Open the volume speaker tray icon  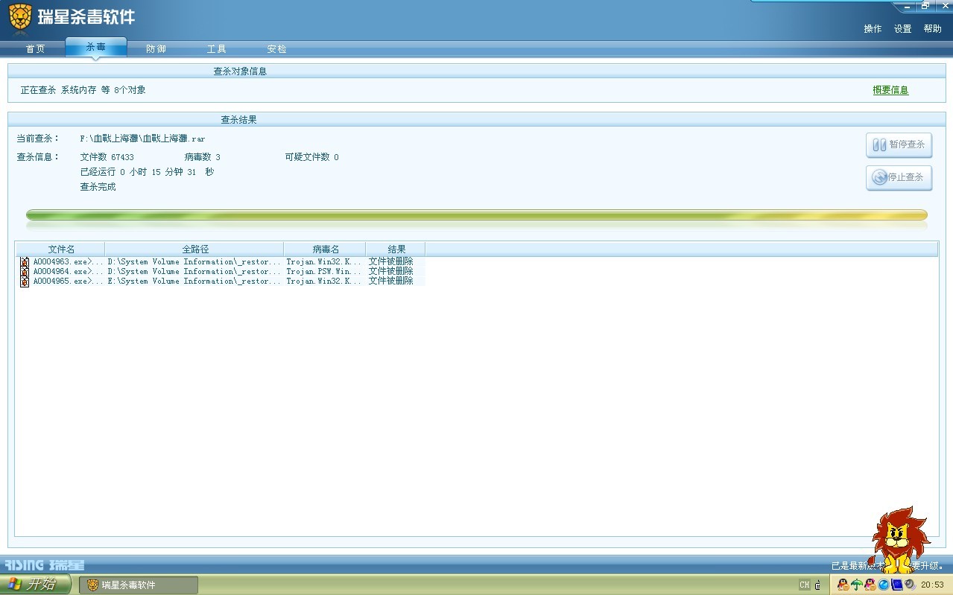[911, 585]
